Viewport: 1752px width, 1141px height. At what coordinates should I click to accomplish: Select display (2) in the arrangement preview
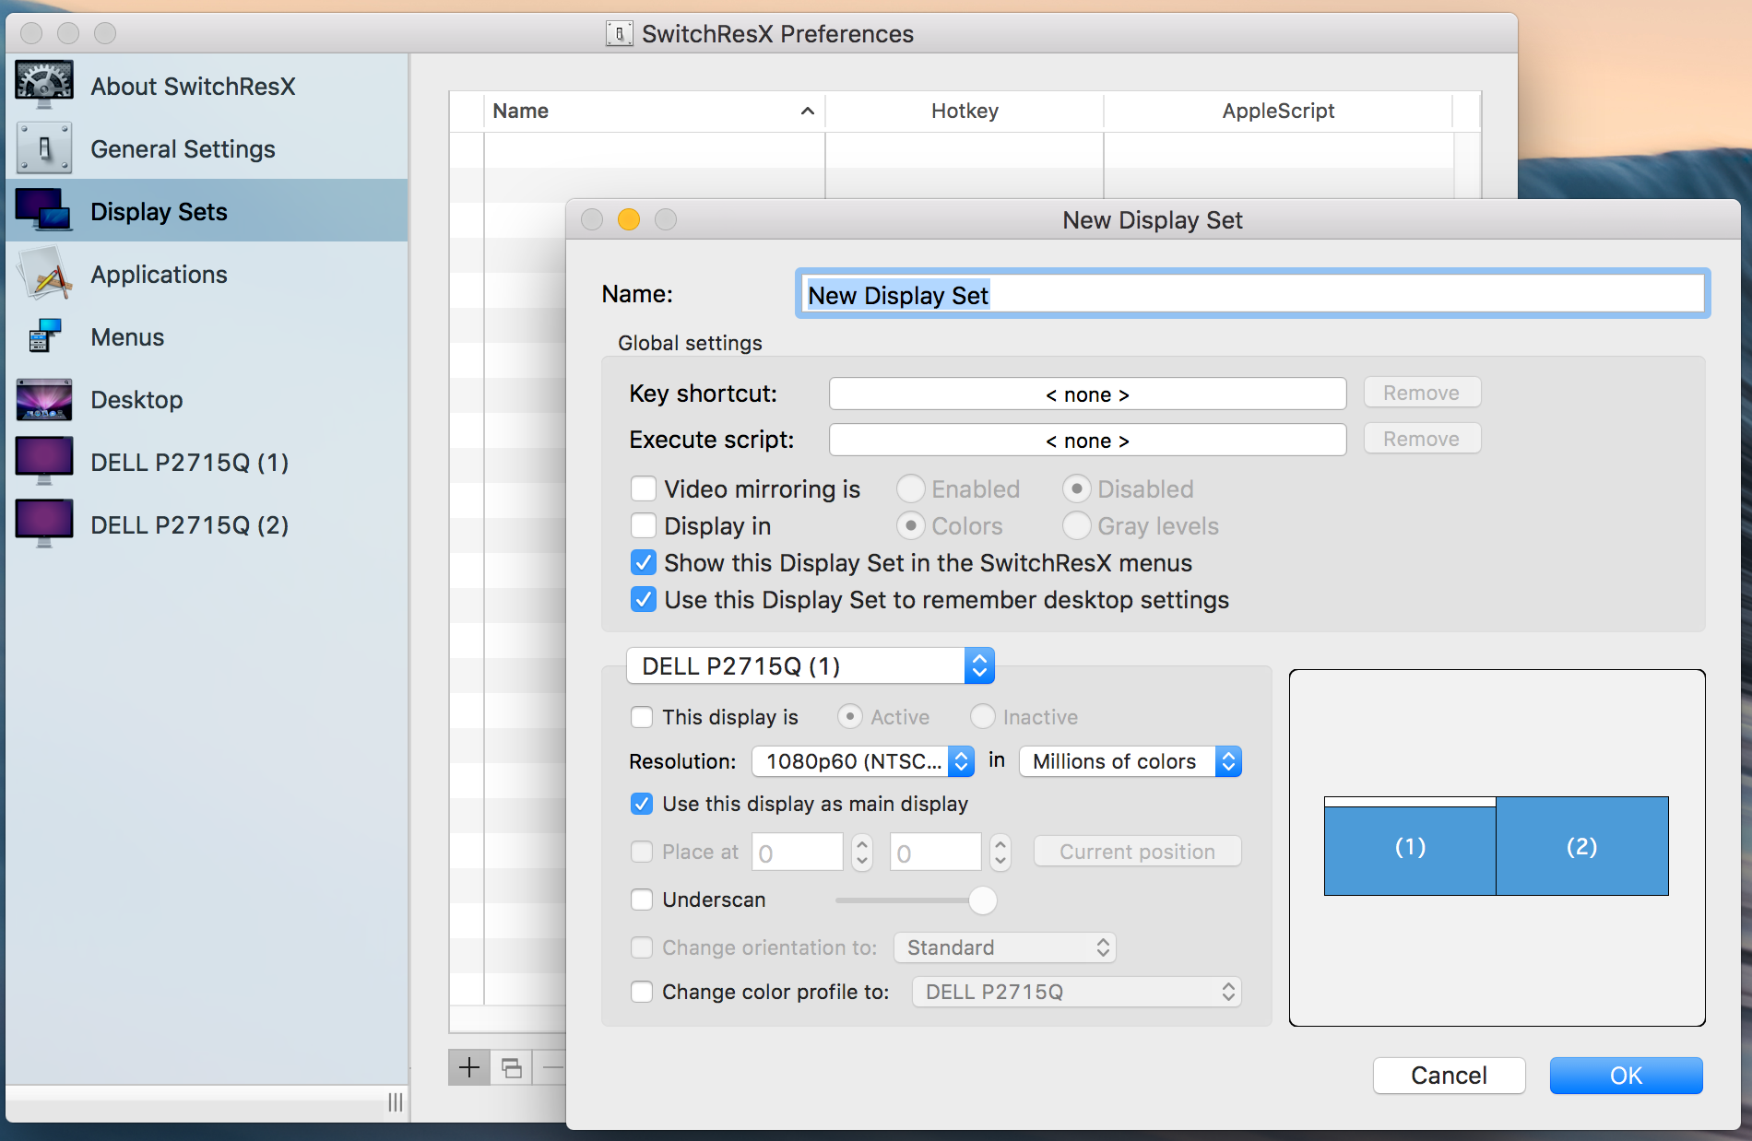pos(1582,846)
